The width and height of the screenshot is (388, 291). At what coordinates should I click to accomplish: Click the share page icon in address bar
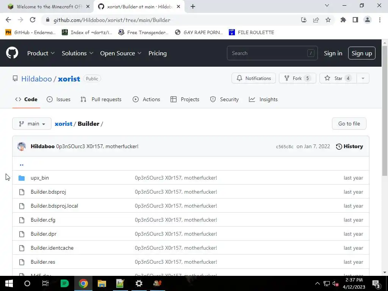tap(316, 20)
